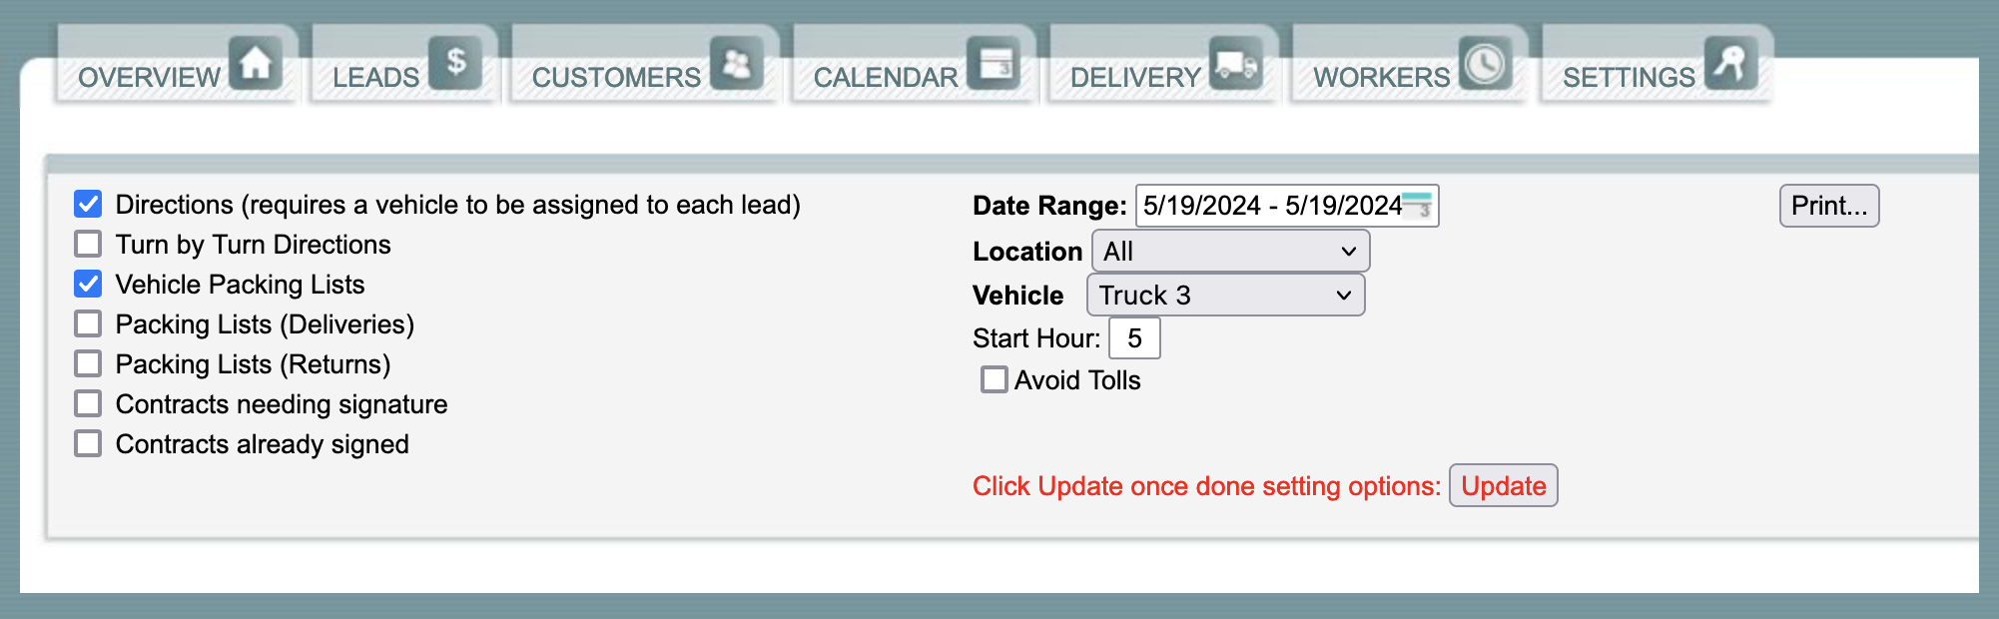Image resolution: width=1999 pixels, height=619 pixels.
Task: Click the people icon on Customers tab
Action: tap(737, 63)
